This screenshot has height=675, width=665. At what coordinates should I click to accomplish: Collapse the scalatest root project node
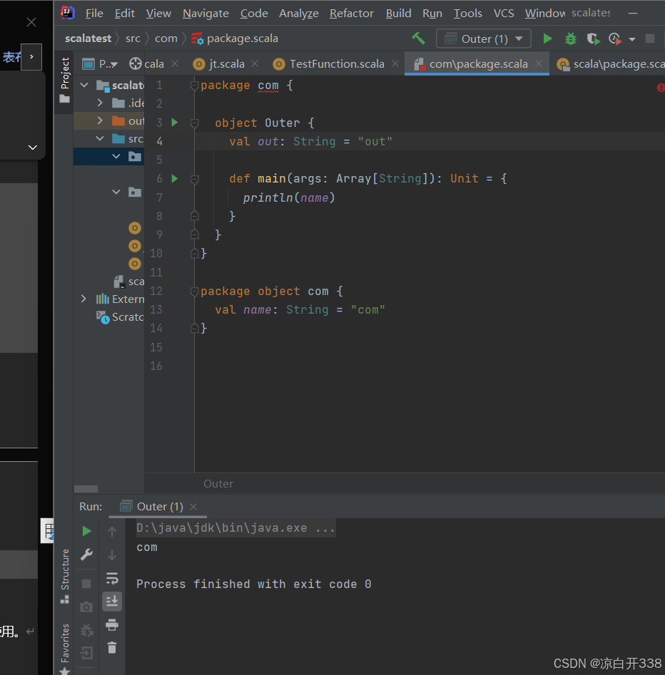84,86
